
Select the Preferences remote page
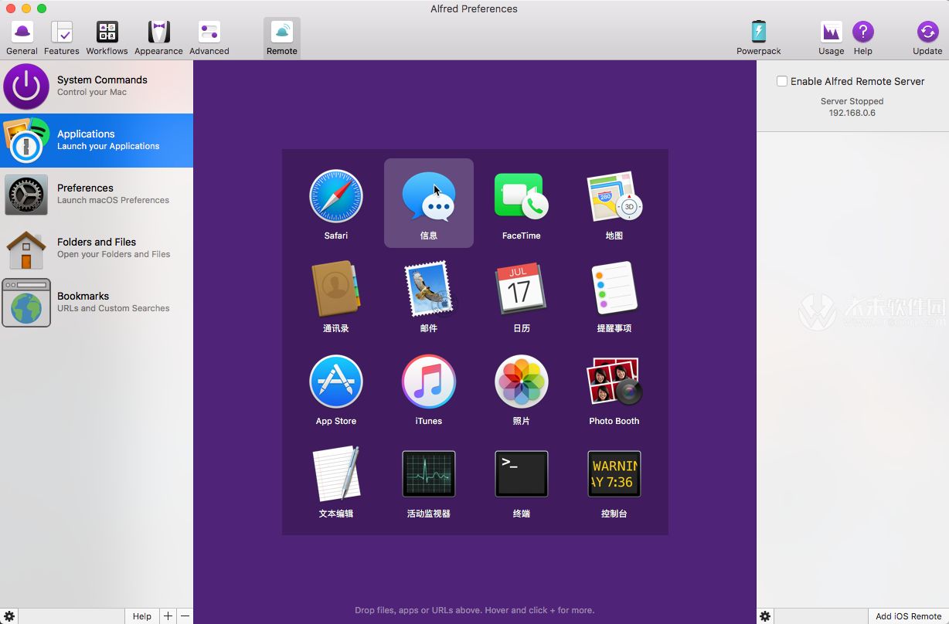(x=97, y=195)
